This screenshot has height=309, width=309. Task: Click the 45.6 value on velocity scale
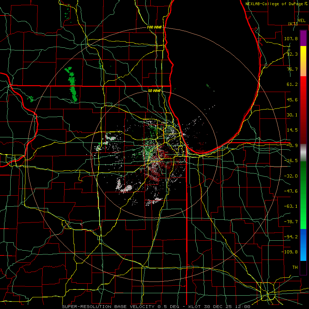click(x=292, y=100)
